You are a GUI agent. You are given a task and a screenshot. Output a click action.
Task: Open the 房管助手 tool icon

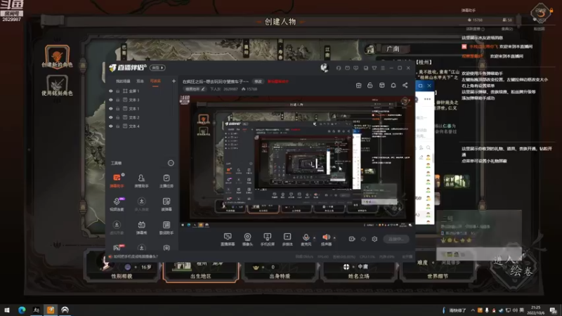142,181
